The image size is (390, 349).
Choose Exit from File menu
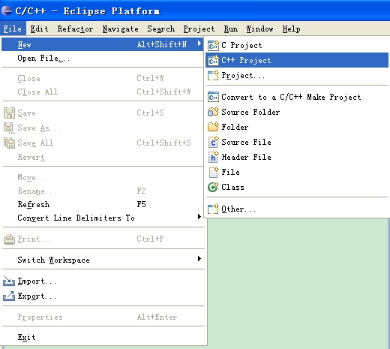[103, 337]
